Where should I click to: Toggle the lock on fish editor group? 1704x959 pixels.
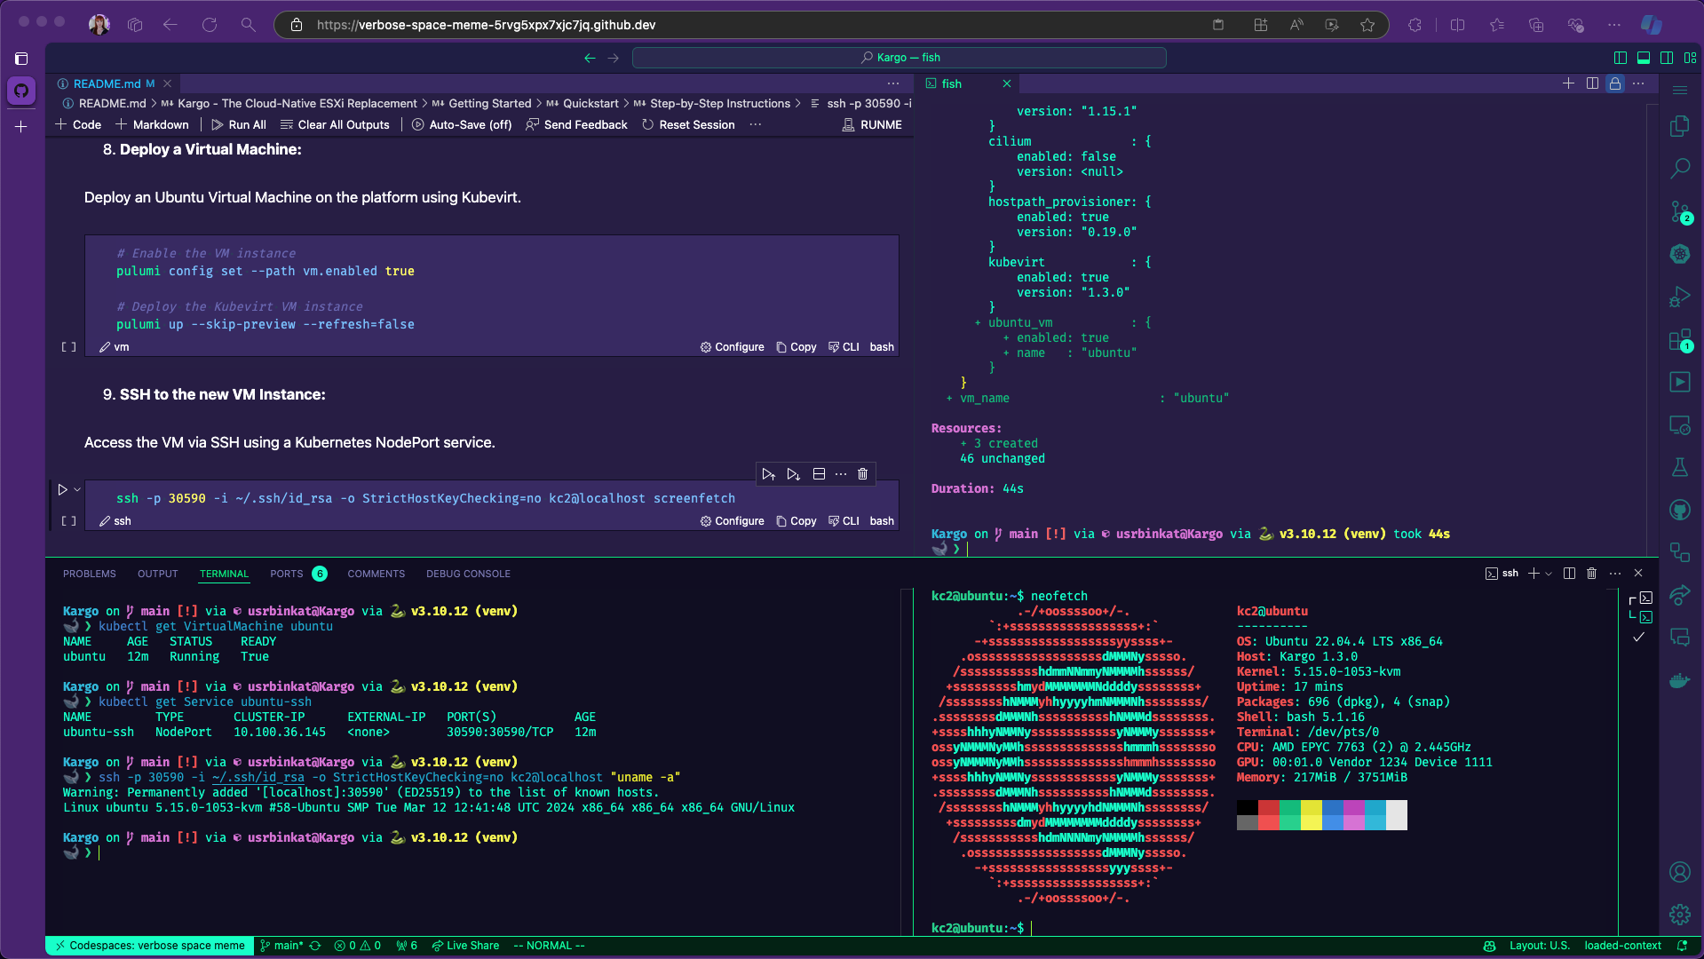pyautogui.click(x=1615, y=83)
